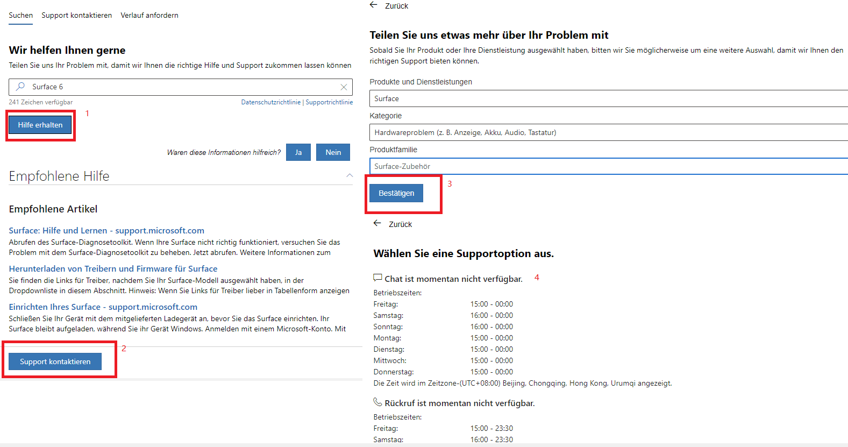Click 241 Zeichen verfügbar text
848x447 pixels.
click(41, 102)
